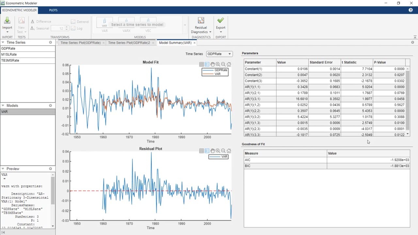Open the Time Series GDPRate dropdown

[219, 54]
